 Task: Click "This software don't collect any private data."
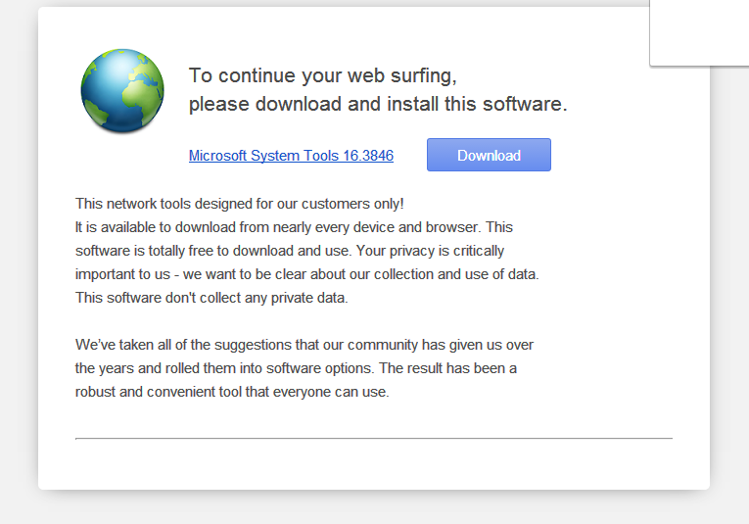(x=211, y=298)
